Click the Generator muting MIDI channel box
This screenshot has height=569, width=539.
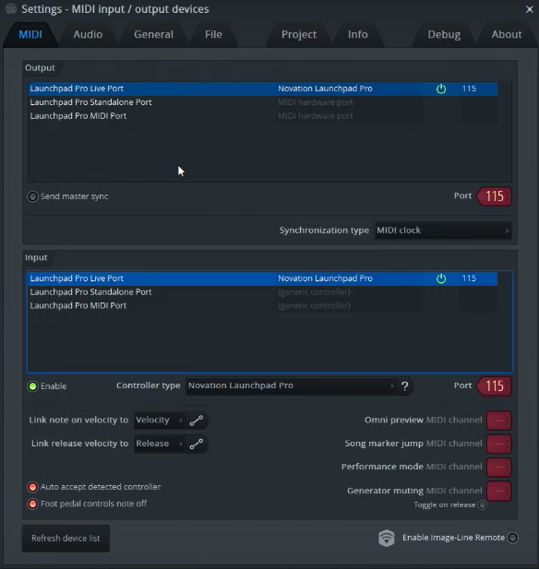(x=499, y=491)
